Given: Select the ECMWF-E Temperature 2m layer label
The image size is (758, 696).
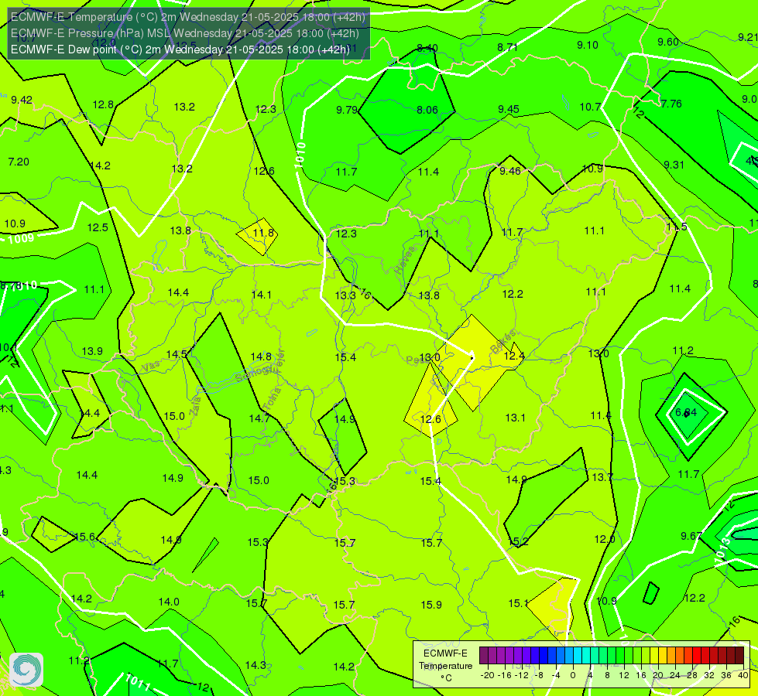Looking at the screenshot, I should tap(187, 17).
